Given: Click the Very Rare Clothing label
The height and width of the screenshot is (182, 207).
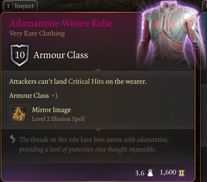Looking at the screenshot, I should [x=37, y=34].
